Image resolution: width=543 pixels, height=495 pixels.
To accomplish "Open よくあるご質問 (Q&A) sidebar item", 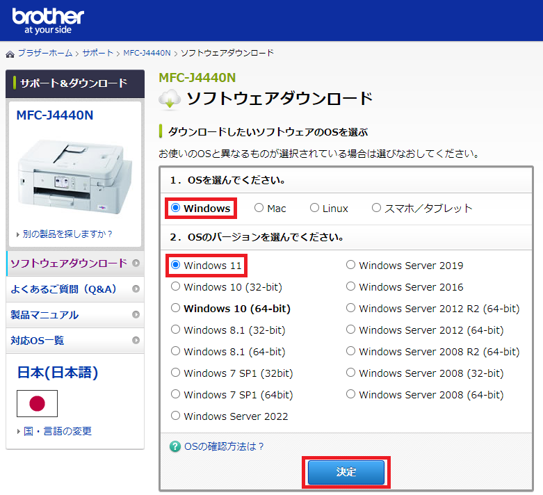I will pos(75,289).
